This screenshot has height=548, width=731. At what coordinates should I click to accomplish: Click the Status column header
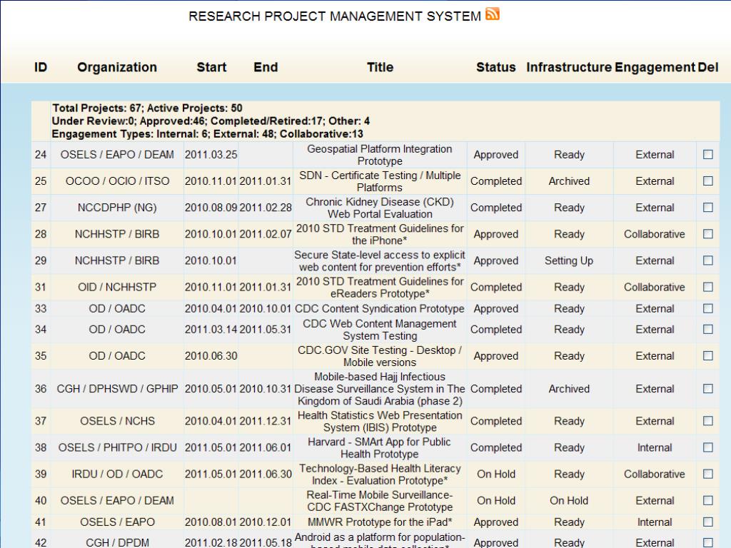495,67
